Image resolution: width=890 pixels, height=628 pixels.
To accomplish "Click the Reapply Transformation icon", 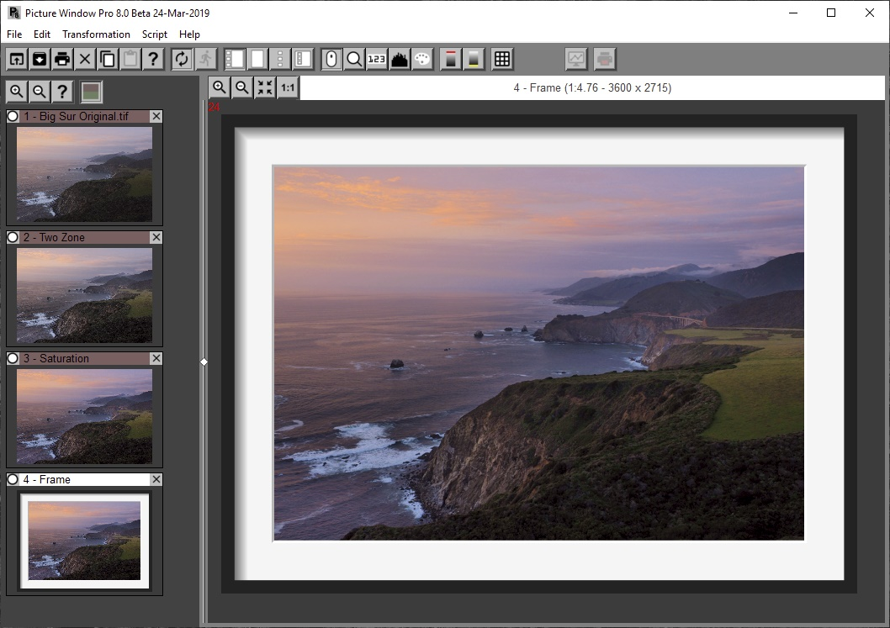I will (x=181, y=59).
